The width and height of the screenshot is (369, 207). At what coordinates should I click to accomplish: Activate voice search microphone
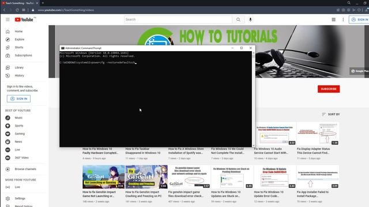[x=250, y=20]
